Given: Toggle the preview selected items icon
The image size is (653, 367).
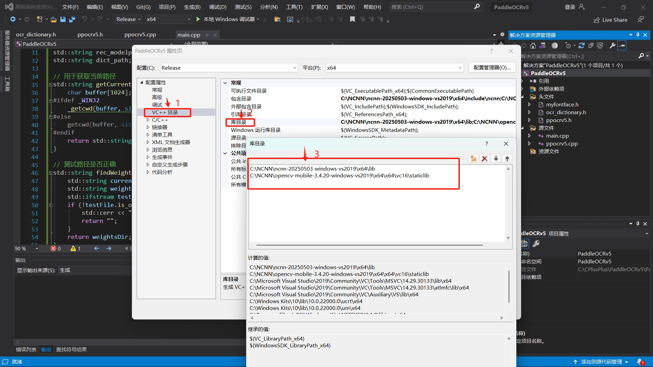Looking at the screenshot, I should [x=622, y=46].
